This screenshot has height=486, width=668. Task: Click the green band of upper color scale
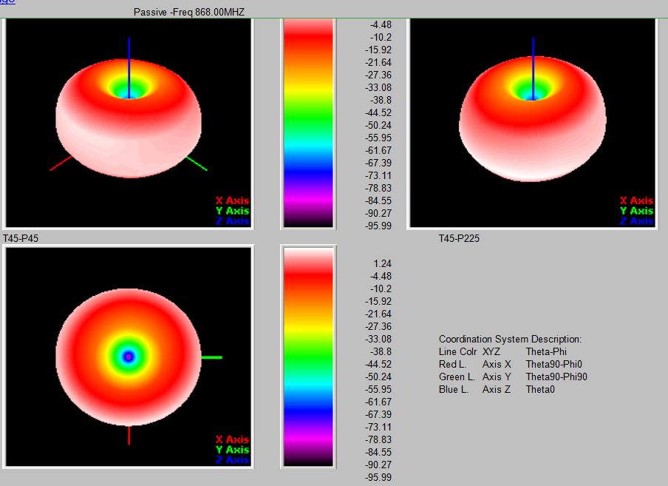click(x=308, y=111)
